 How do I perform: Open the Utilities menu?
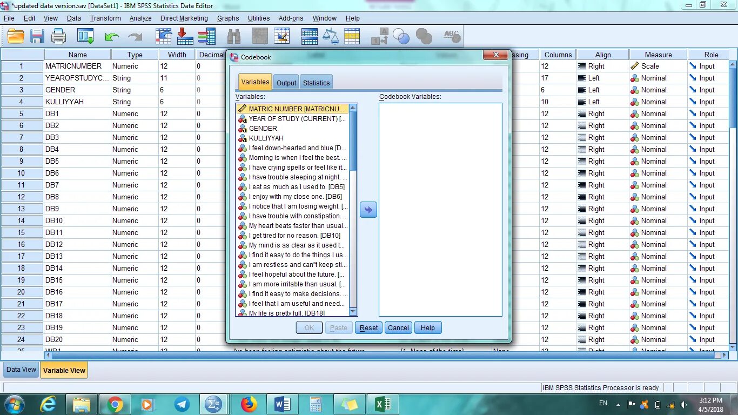click(259, 18)
